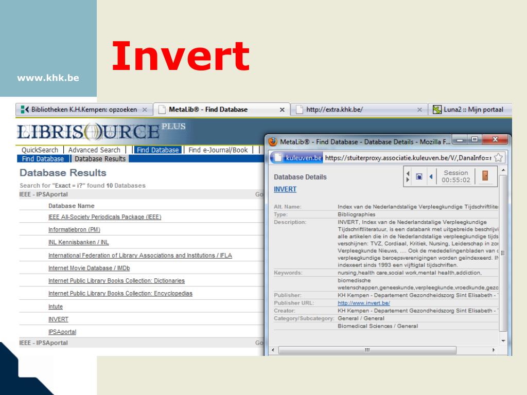Select the Find Database sub-tab
The height and width of the screenshot is (395, 527).
(43, 158)
